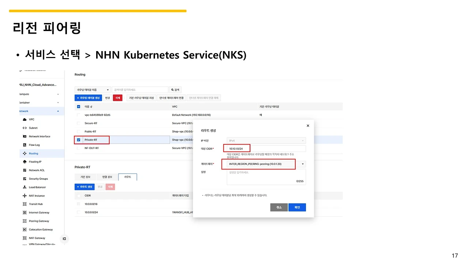
Task: Click the Internet Gateway icon
Action: tap(25, 213)
